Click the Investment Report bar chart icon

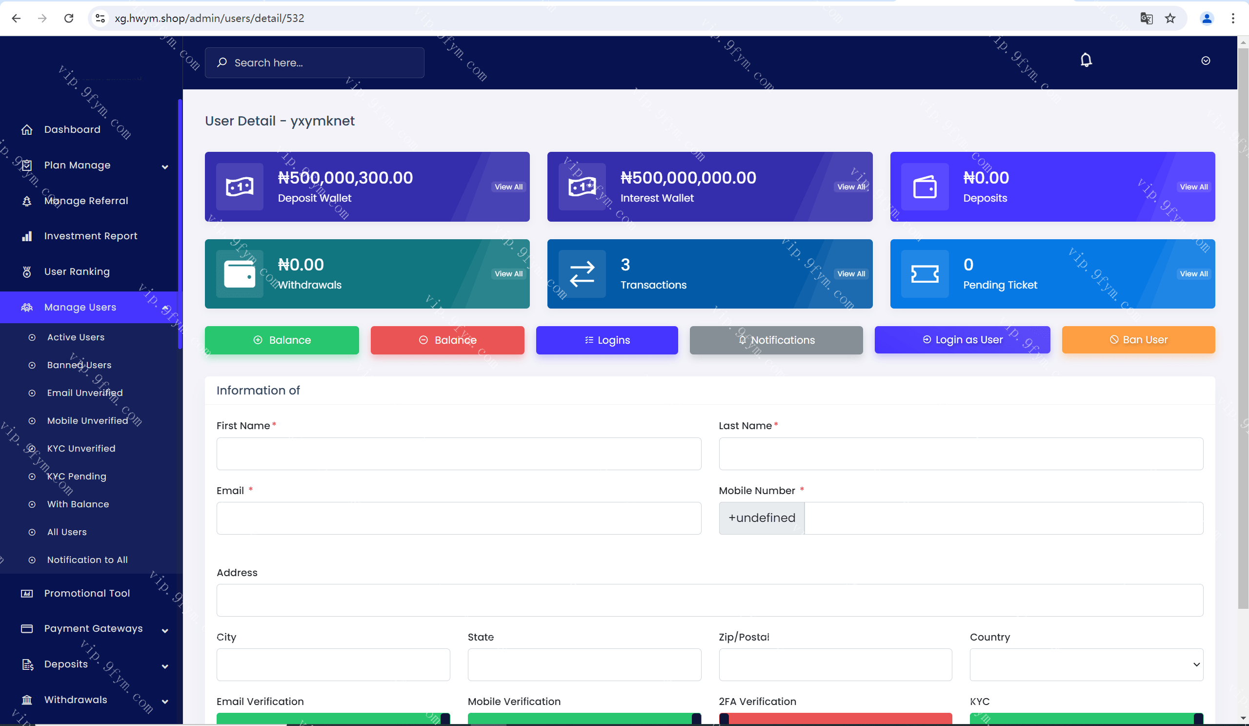[27, 236]
